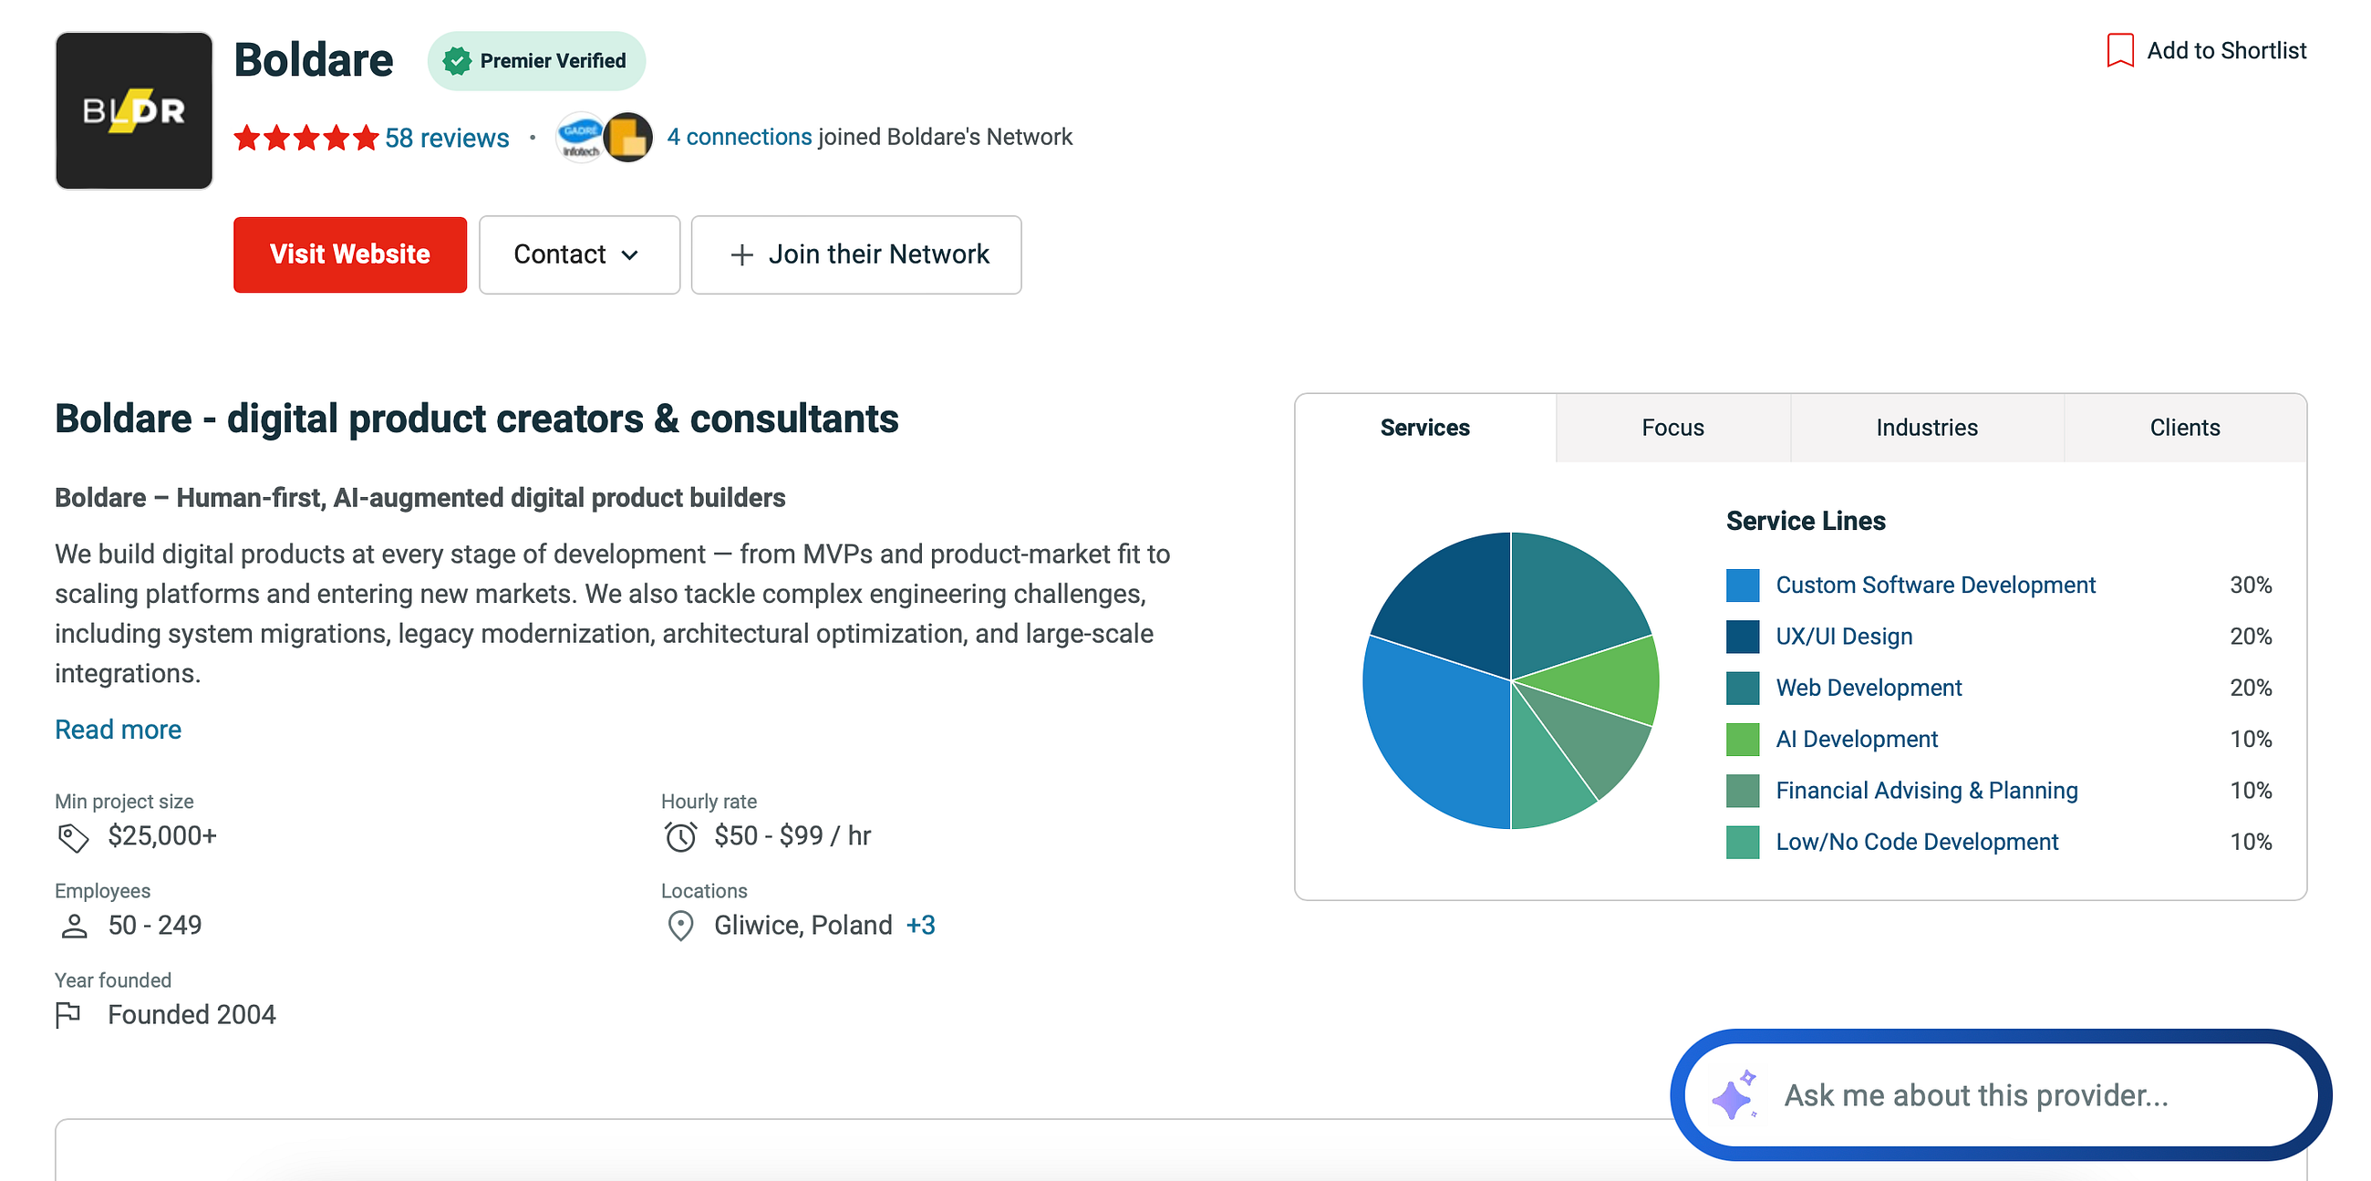Open the 4 connections link

tap(739, 137)
